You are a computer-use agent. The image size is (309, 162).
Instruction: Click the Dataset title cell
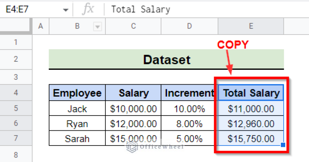coord(166,59)
